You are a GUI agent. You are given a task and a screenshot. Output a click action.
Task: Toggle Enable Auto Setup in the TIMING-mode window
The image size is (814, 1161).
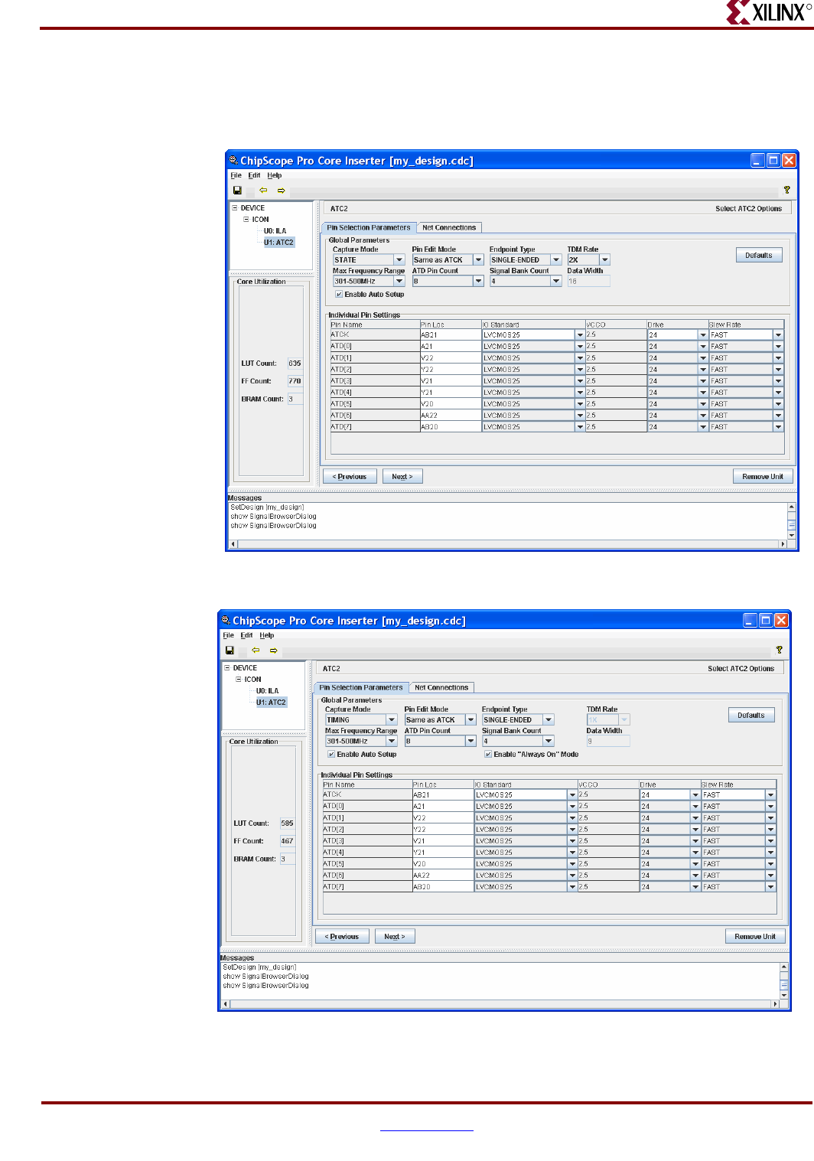pos(331,755)
